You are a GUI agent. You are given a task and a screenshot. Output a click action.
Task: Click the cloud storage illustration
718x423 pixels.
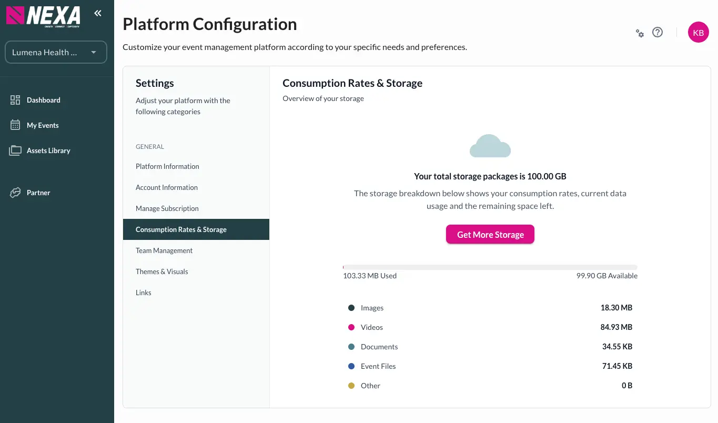[490, 146]
